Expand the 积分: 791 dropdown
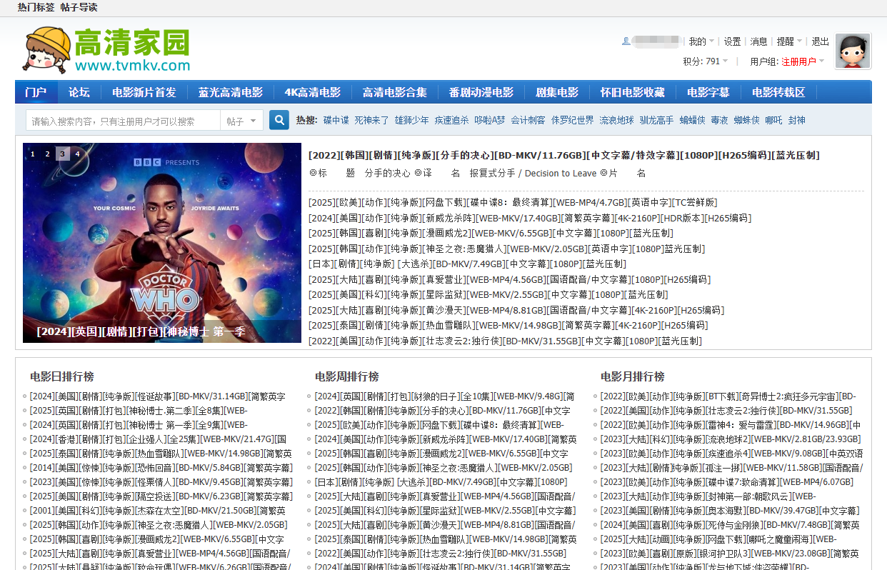 pyautogui.click(x=706, y=61)
